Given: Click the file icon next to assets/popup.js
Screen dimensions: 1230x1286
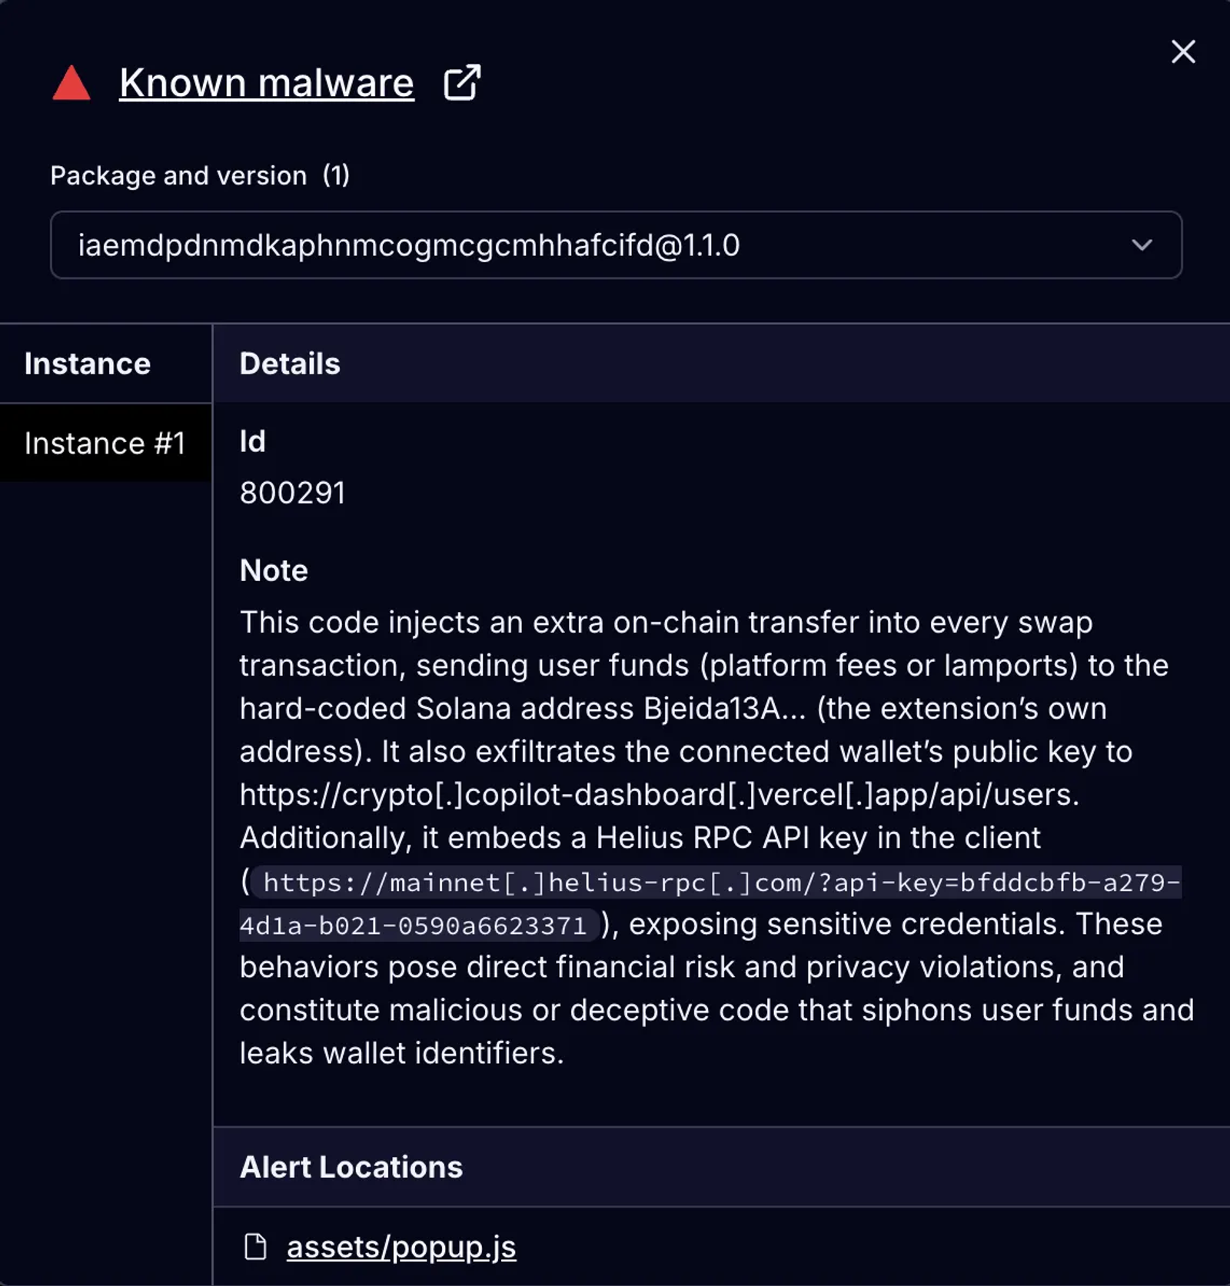Looking at the screenshot, I should pyautogui.click(x=256, y=1247).
